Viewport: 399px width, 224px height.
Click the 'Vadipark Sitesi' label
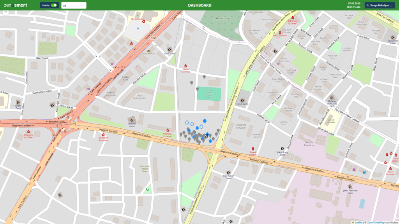256,136
